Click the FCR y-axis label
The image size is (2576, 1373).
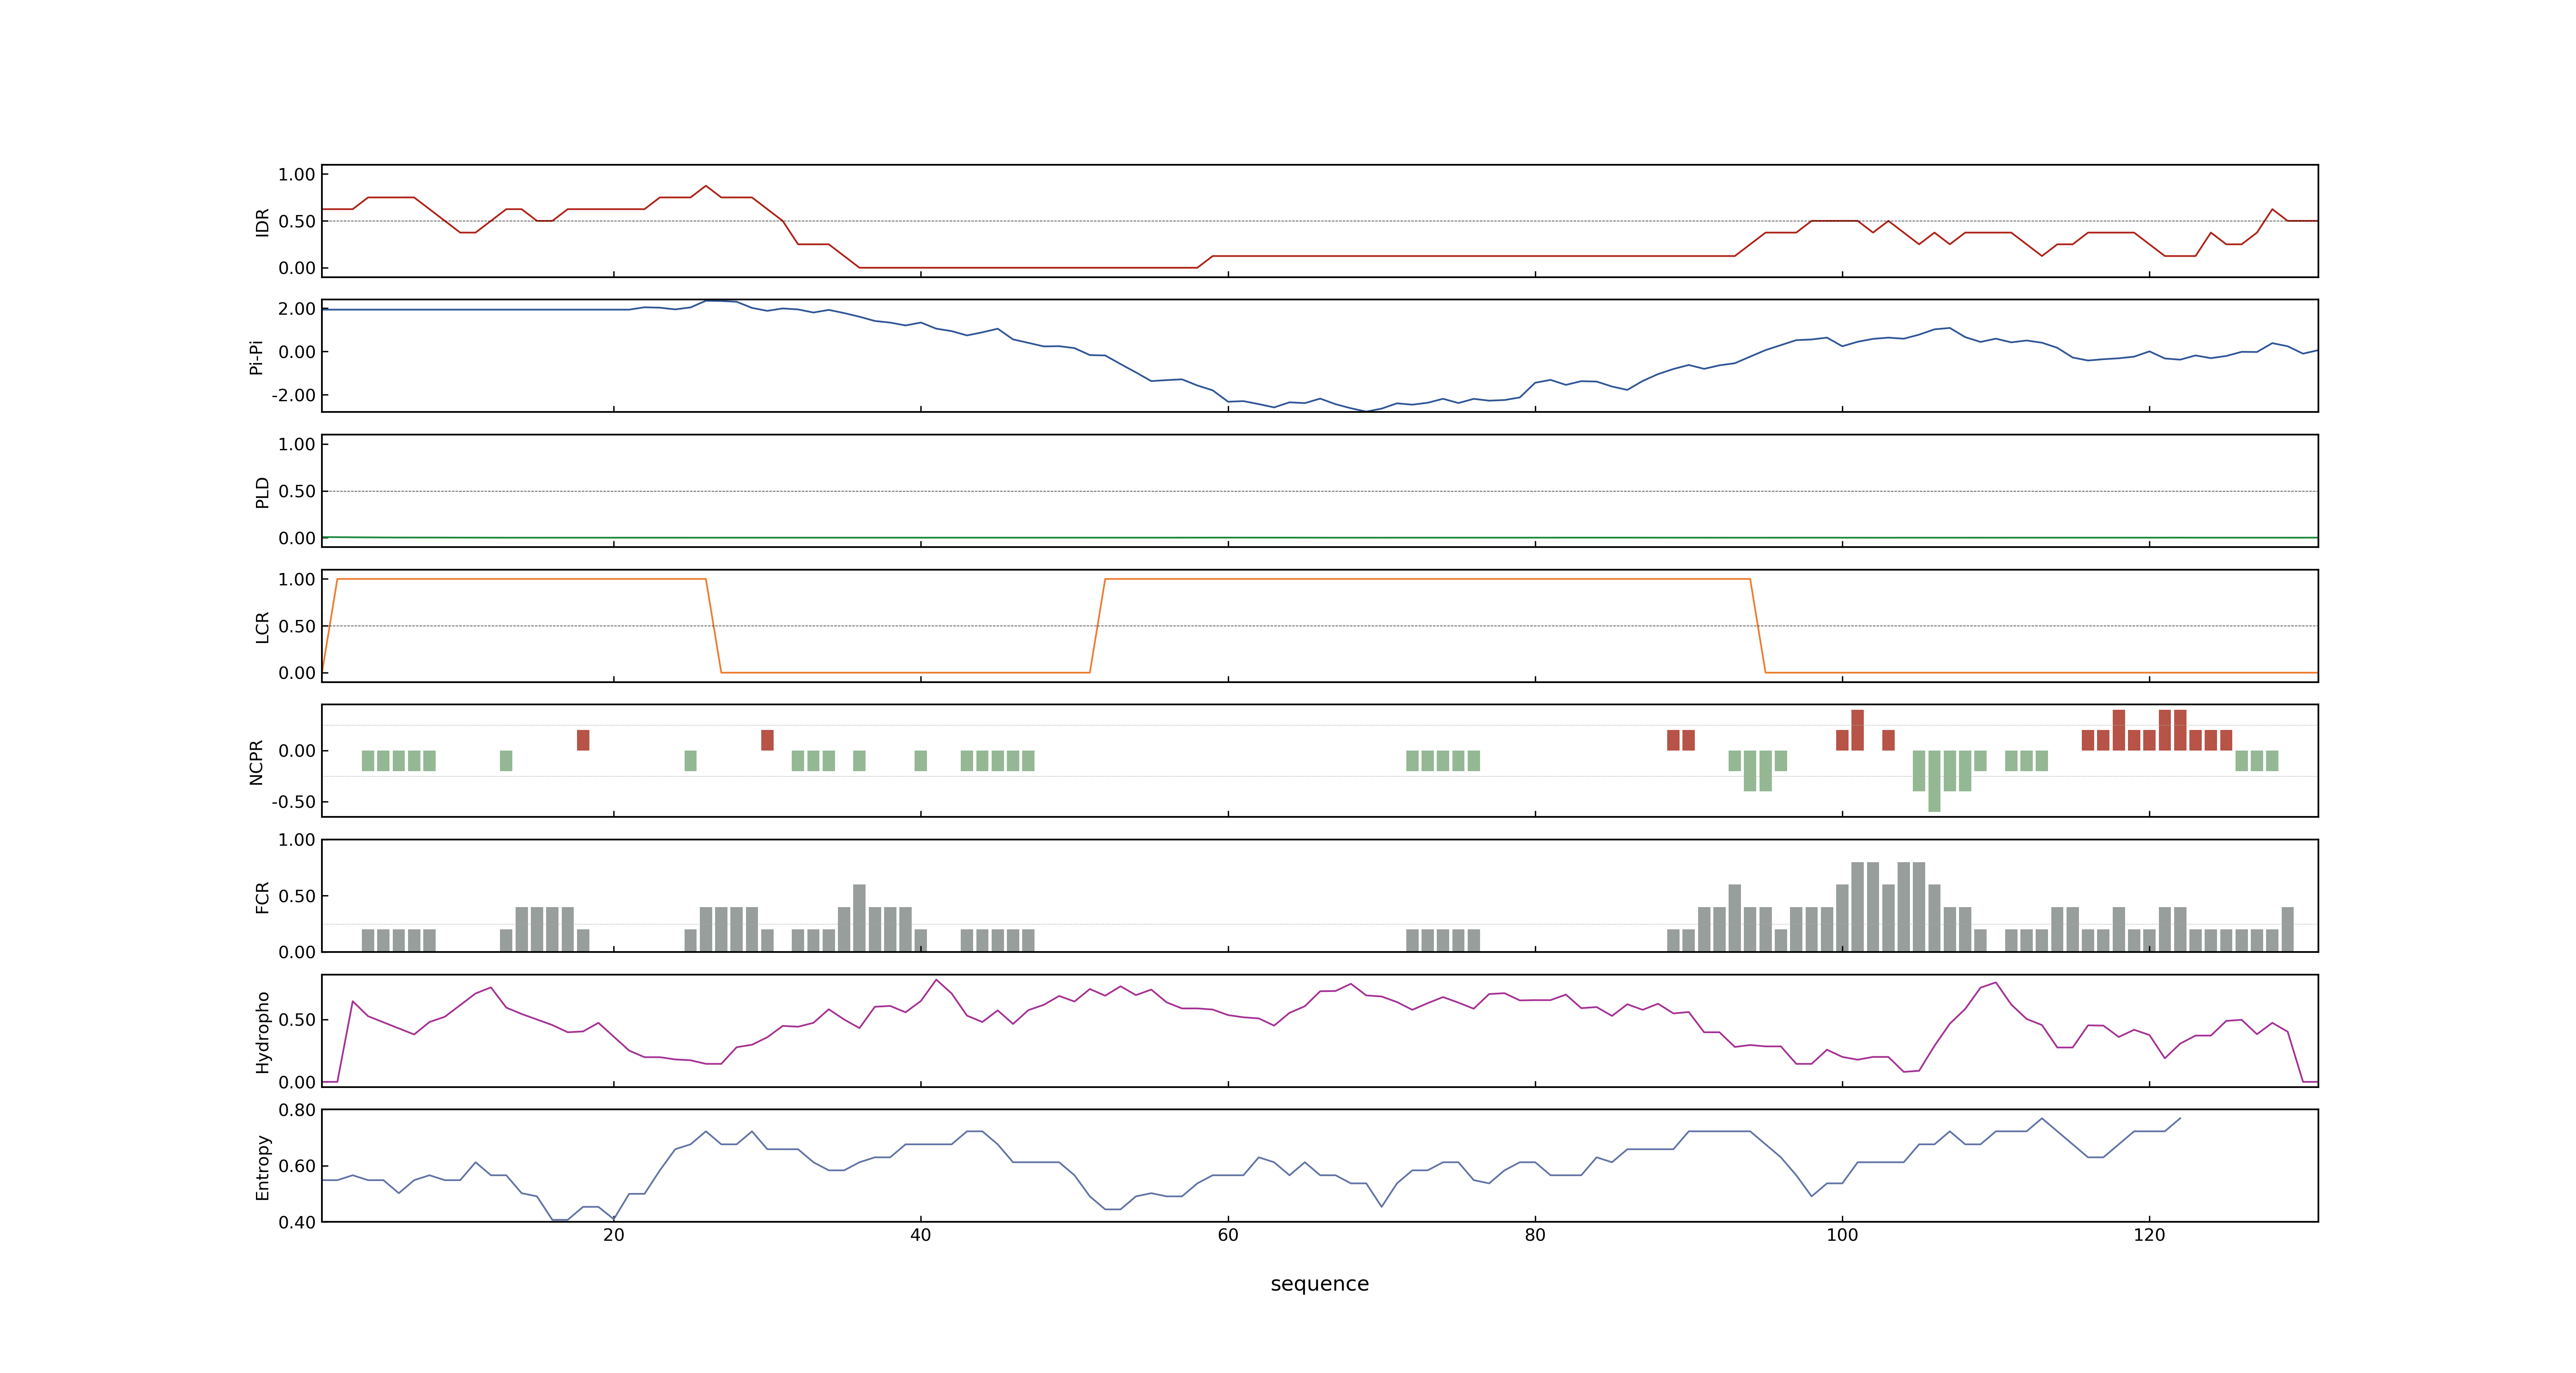(262, 896)
